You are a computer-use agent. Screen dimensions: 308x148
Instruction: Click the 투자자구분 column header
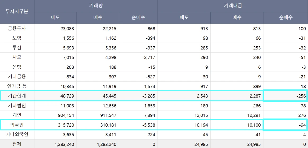[x=17, y=12]
